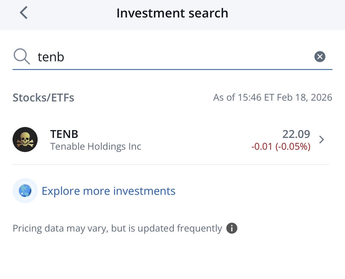Click the Investment search page title
Screen dimensions: 345x279
172,13
